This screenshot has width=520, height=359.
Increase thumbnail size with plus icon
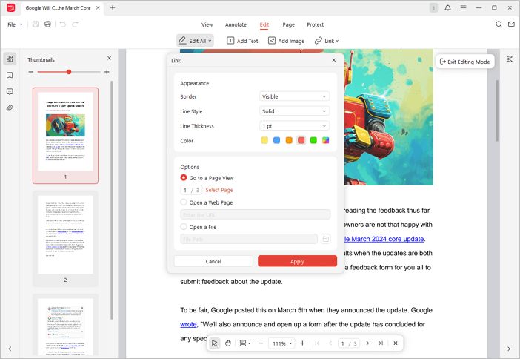107,72
